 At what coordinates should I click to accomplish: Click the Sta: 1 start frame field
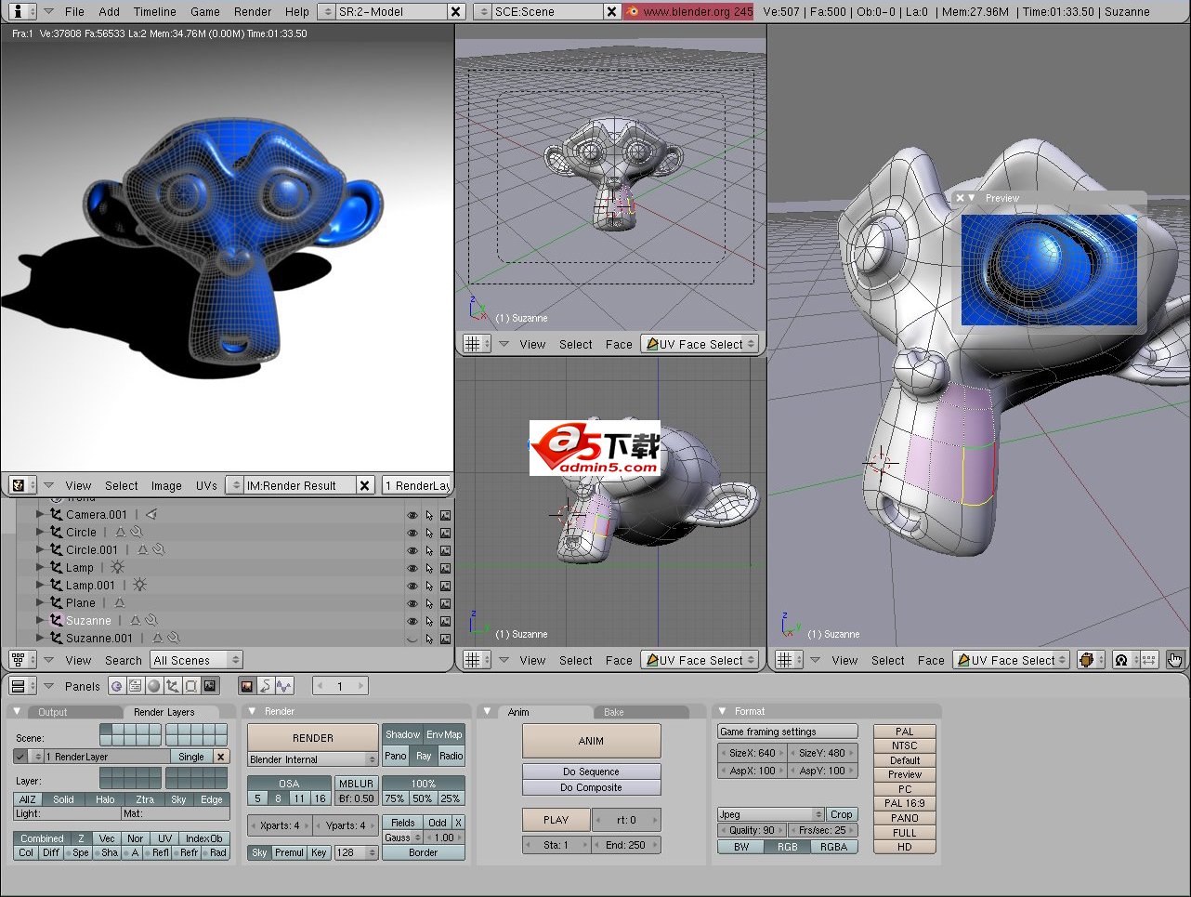pyautogui.click(x=556, y=845)
